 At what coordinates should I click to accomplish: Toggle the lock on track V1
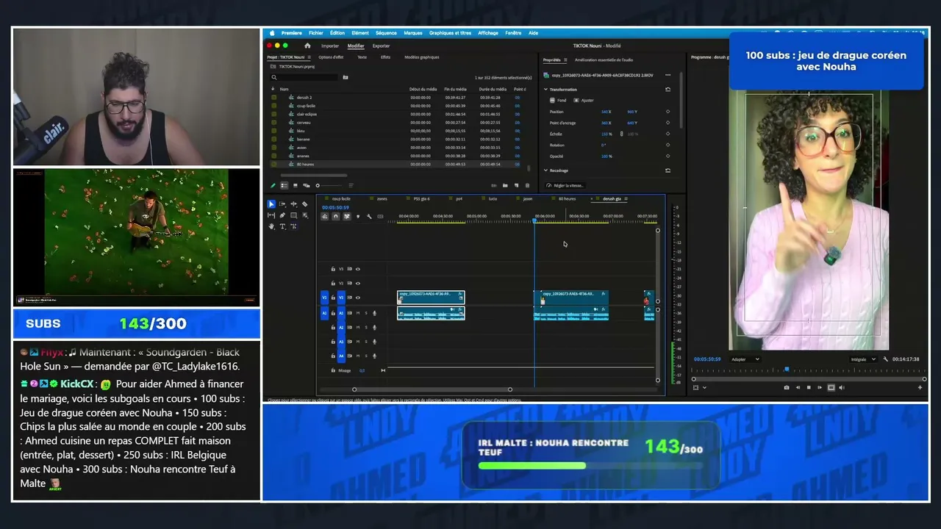click(x=333, y=298)
